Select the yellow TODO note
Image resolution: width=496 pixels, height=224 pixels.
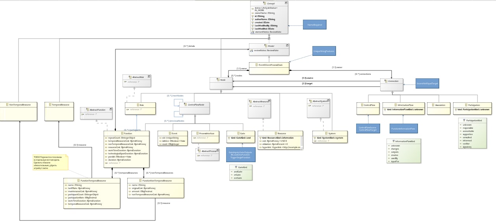50,163
